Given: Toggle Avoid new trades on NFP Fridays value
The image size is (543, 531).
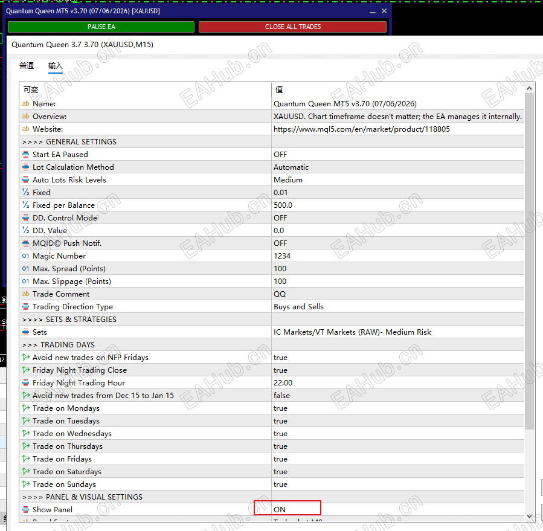Looking at the screenshot, I should [x=398, y=358].
